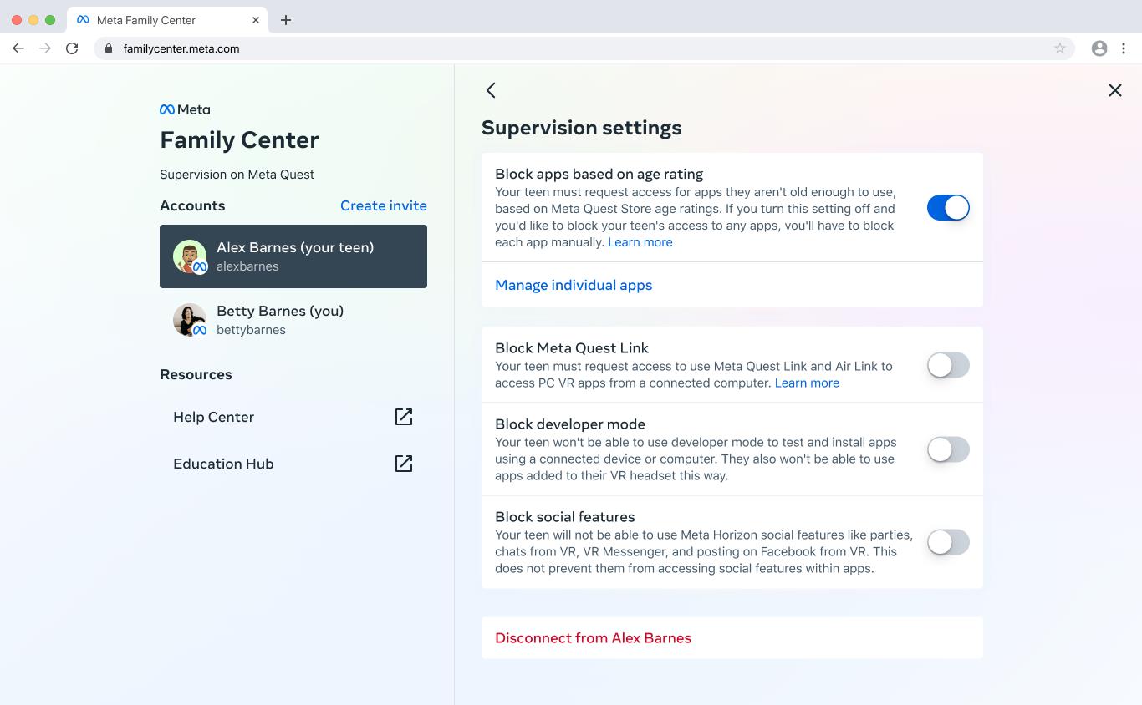The width and height of the screenshot is (1142, 705).
Task: Click Disconnect from Alex Barnes
Action: (x=593, y=638)
